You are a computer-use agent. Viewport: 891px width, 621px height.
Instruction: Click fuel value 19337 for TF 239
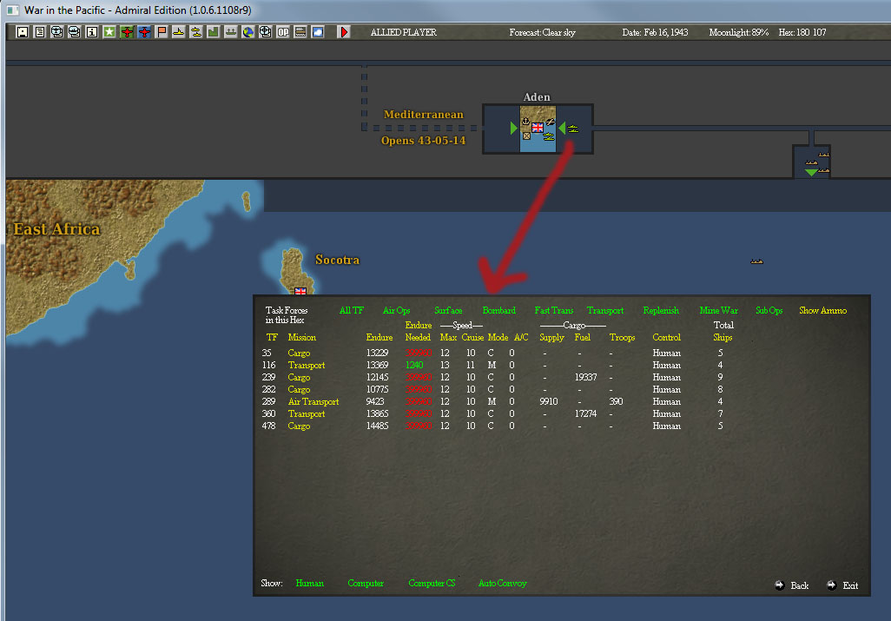point(585,378)
